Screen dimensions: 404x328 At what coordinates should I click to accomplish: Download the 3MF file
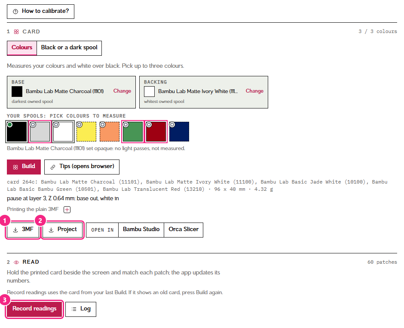click(x=23, y=230)
